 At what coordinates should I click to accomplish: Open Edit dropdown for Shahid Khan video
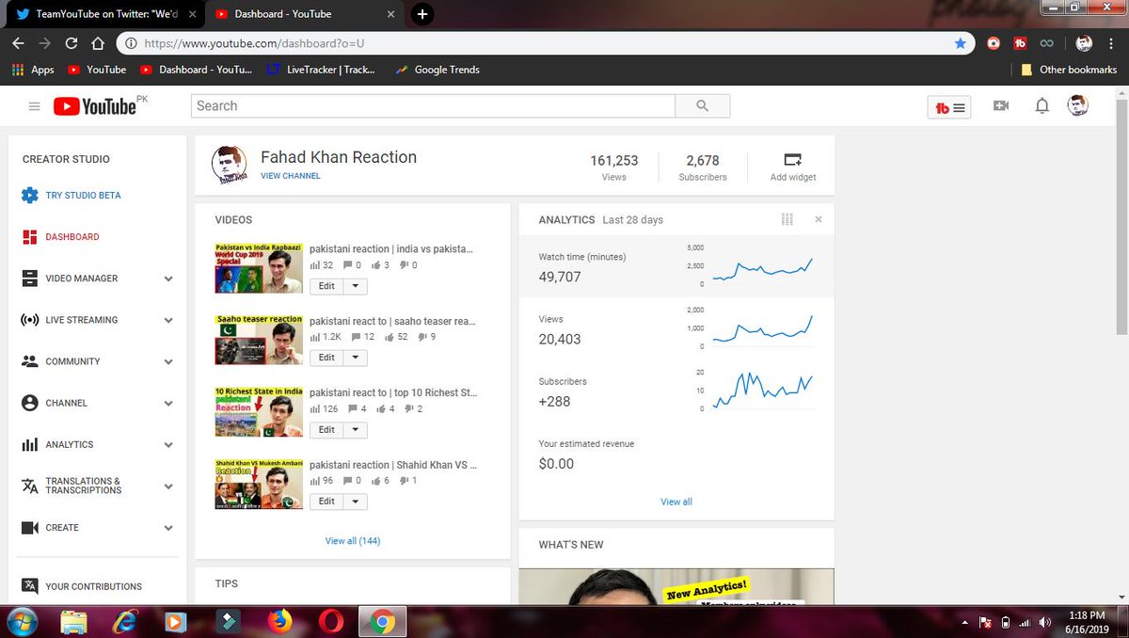355,502
